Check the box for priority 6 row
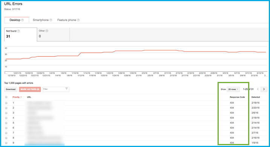This screenshot has width=270, height=147. pos(6,128)
